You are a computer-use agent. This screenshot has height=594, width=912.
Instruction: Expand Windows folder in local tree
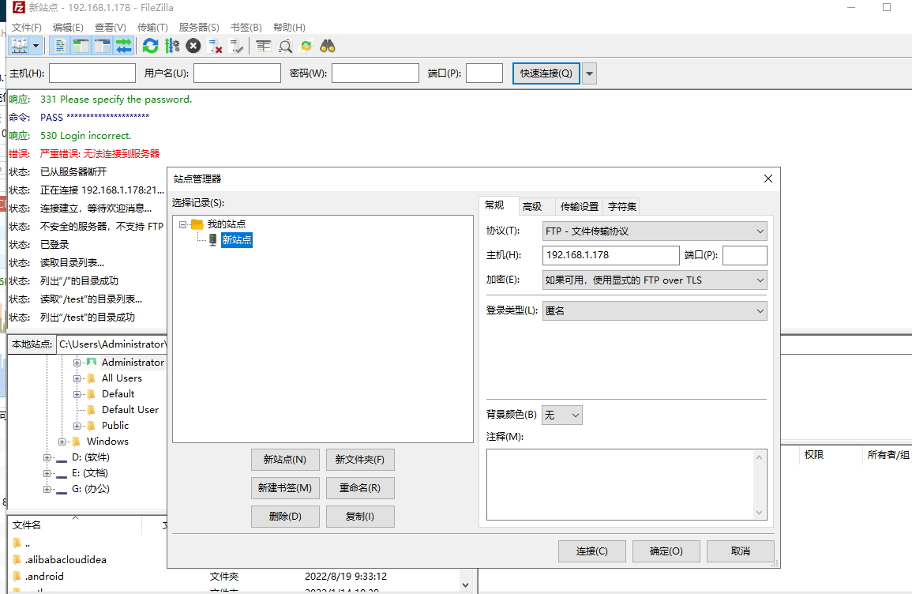coord(62,442)
